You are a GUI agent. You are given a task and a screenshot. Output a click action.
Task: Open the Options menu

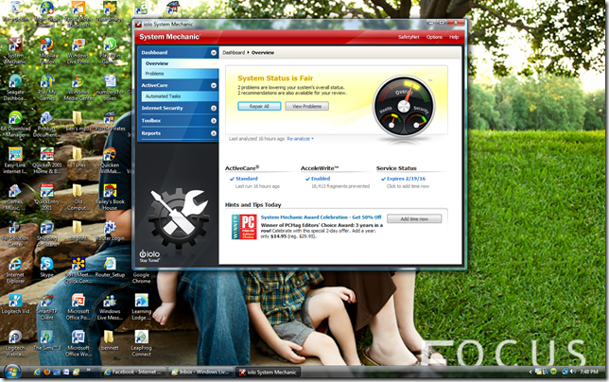[434, 37]
